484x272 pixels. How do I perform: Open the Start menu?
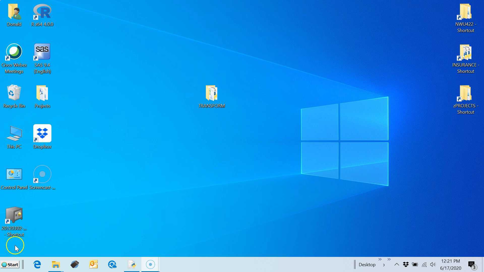tap(10, 264)
